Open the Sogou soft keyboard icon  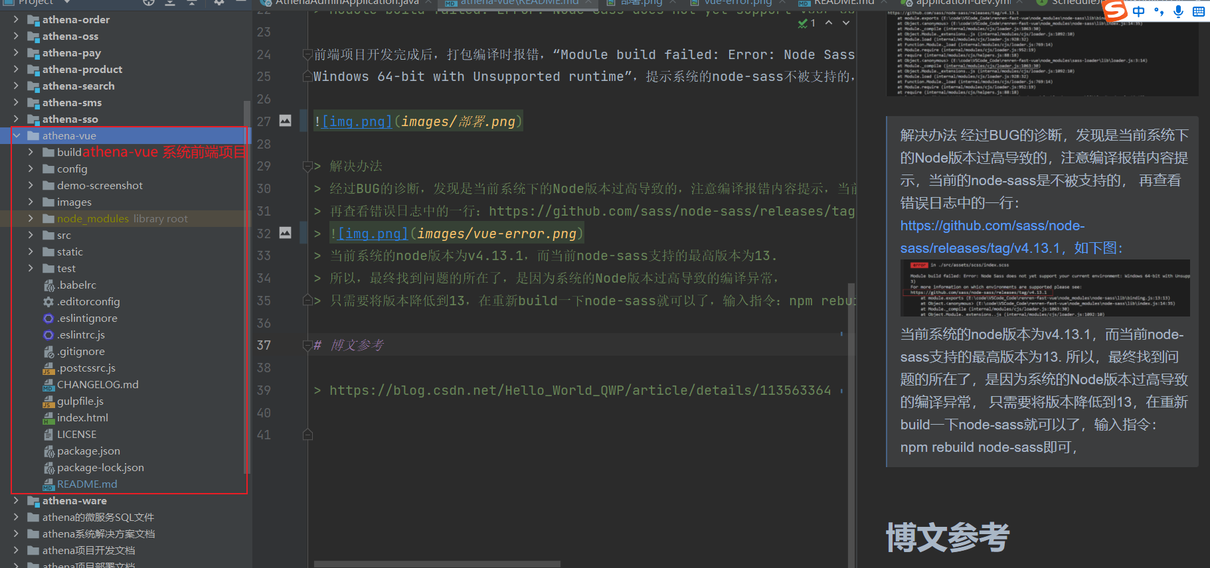(1199, 11)
